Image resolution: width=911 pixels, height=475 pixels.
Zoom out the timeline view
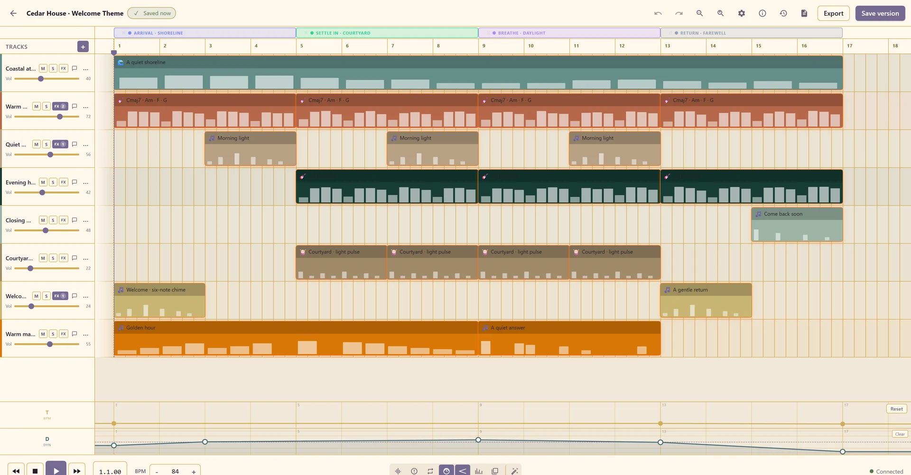699,13
